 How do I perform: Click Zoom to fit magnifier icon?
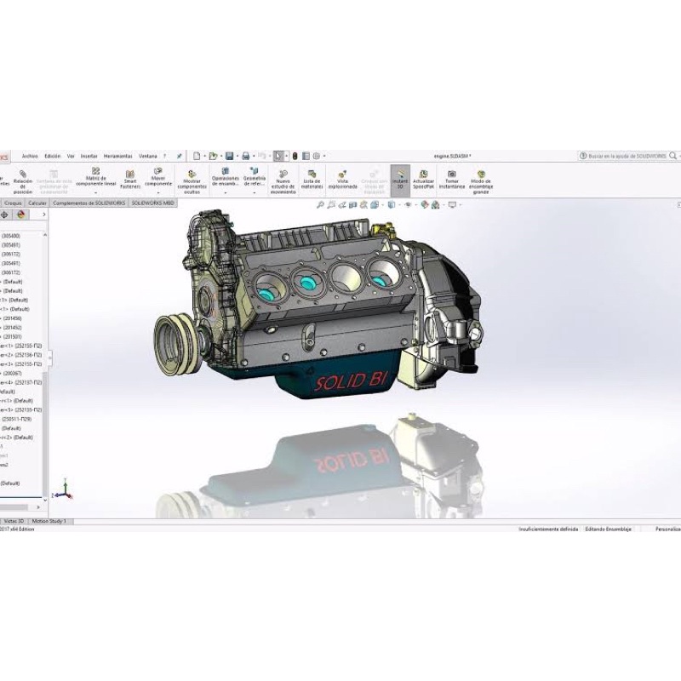(x=321, y=204)
